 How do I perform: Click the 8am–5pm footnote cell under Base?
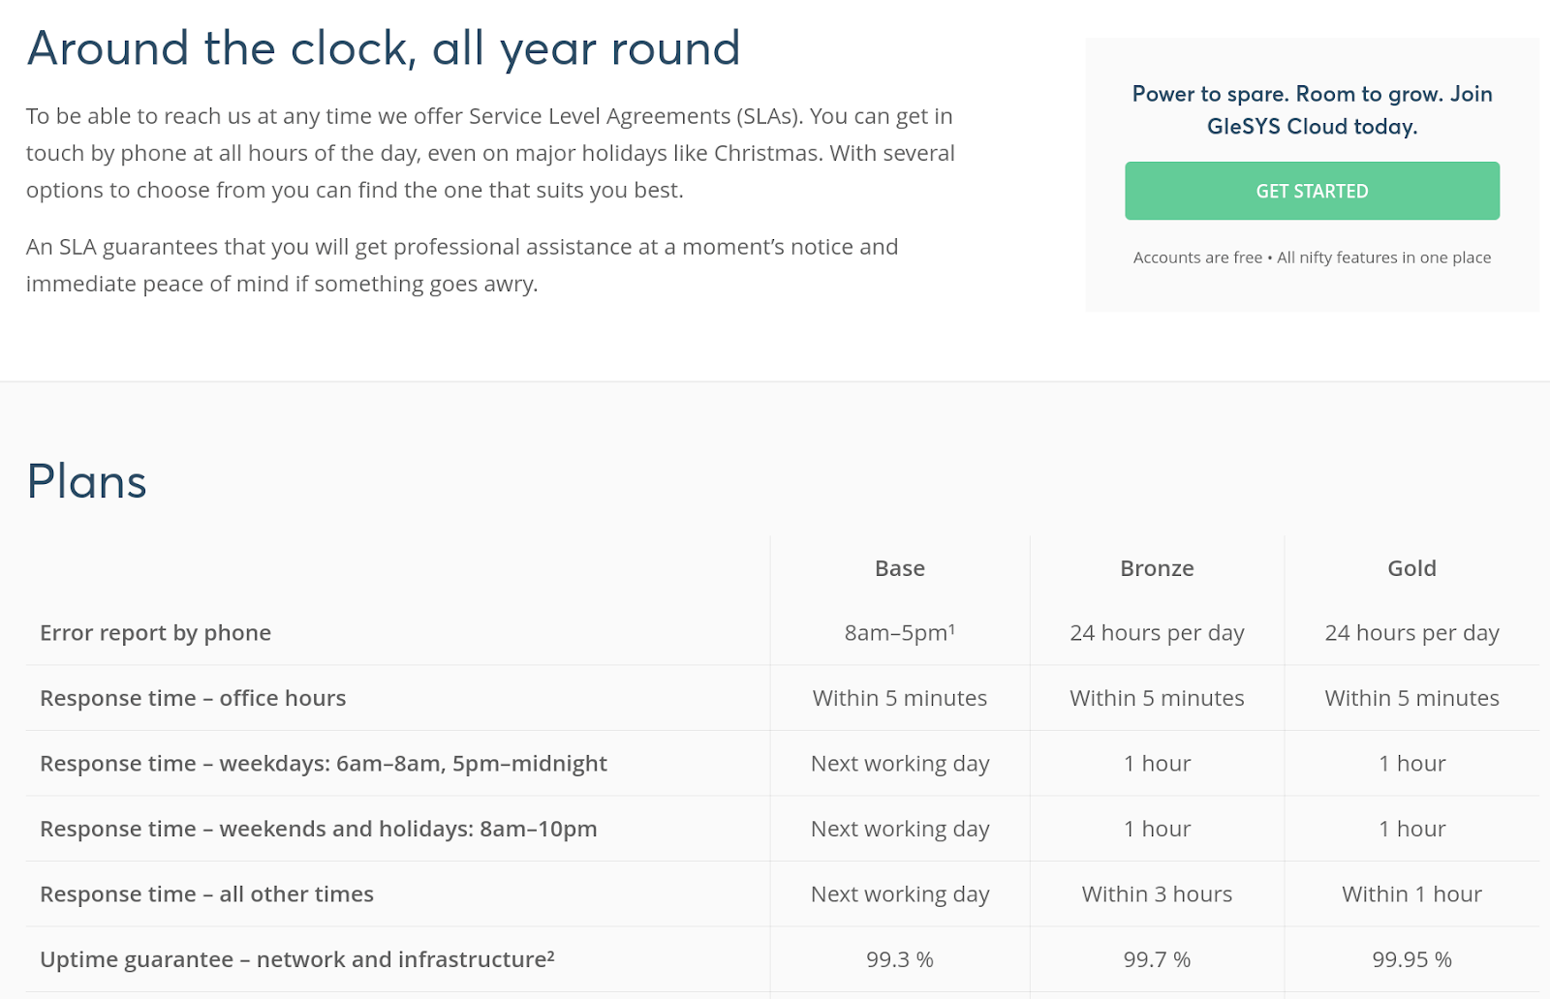point(900,633)
